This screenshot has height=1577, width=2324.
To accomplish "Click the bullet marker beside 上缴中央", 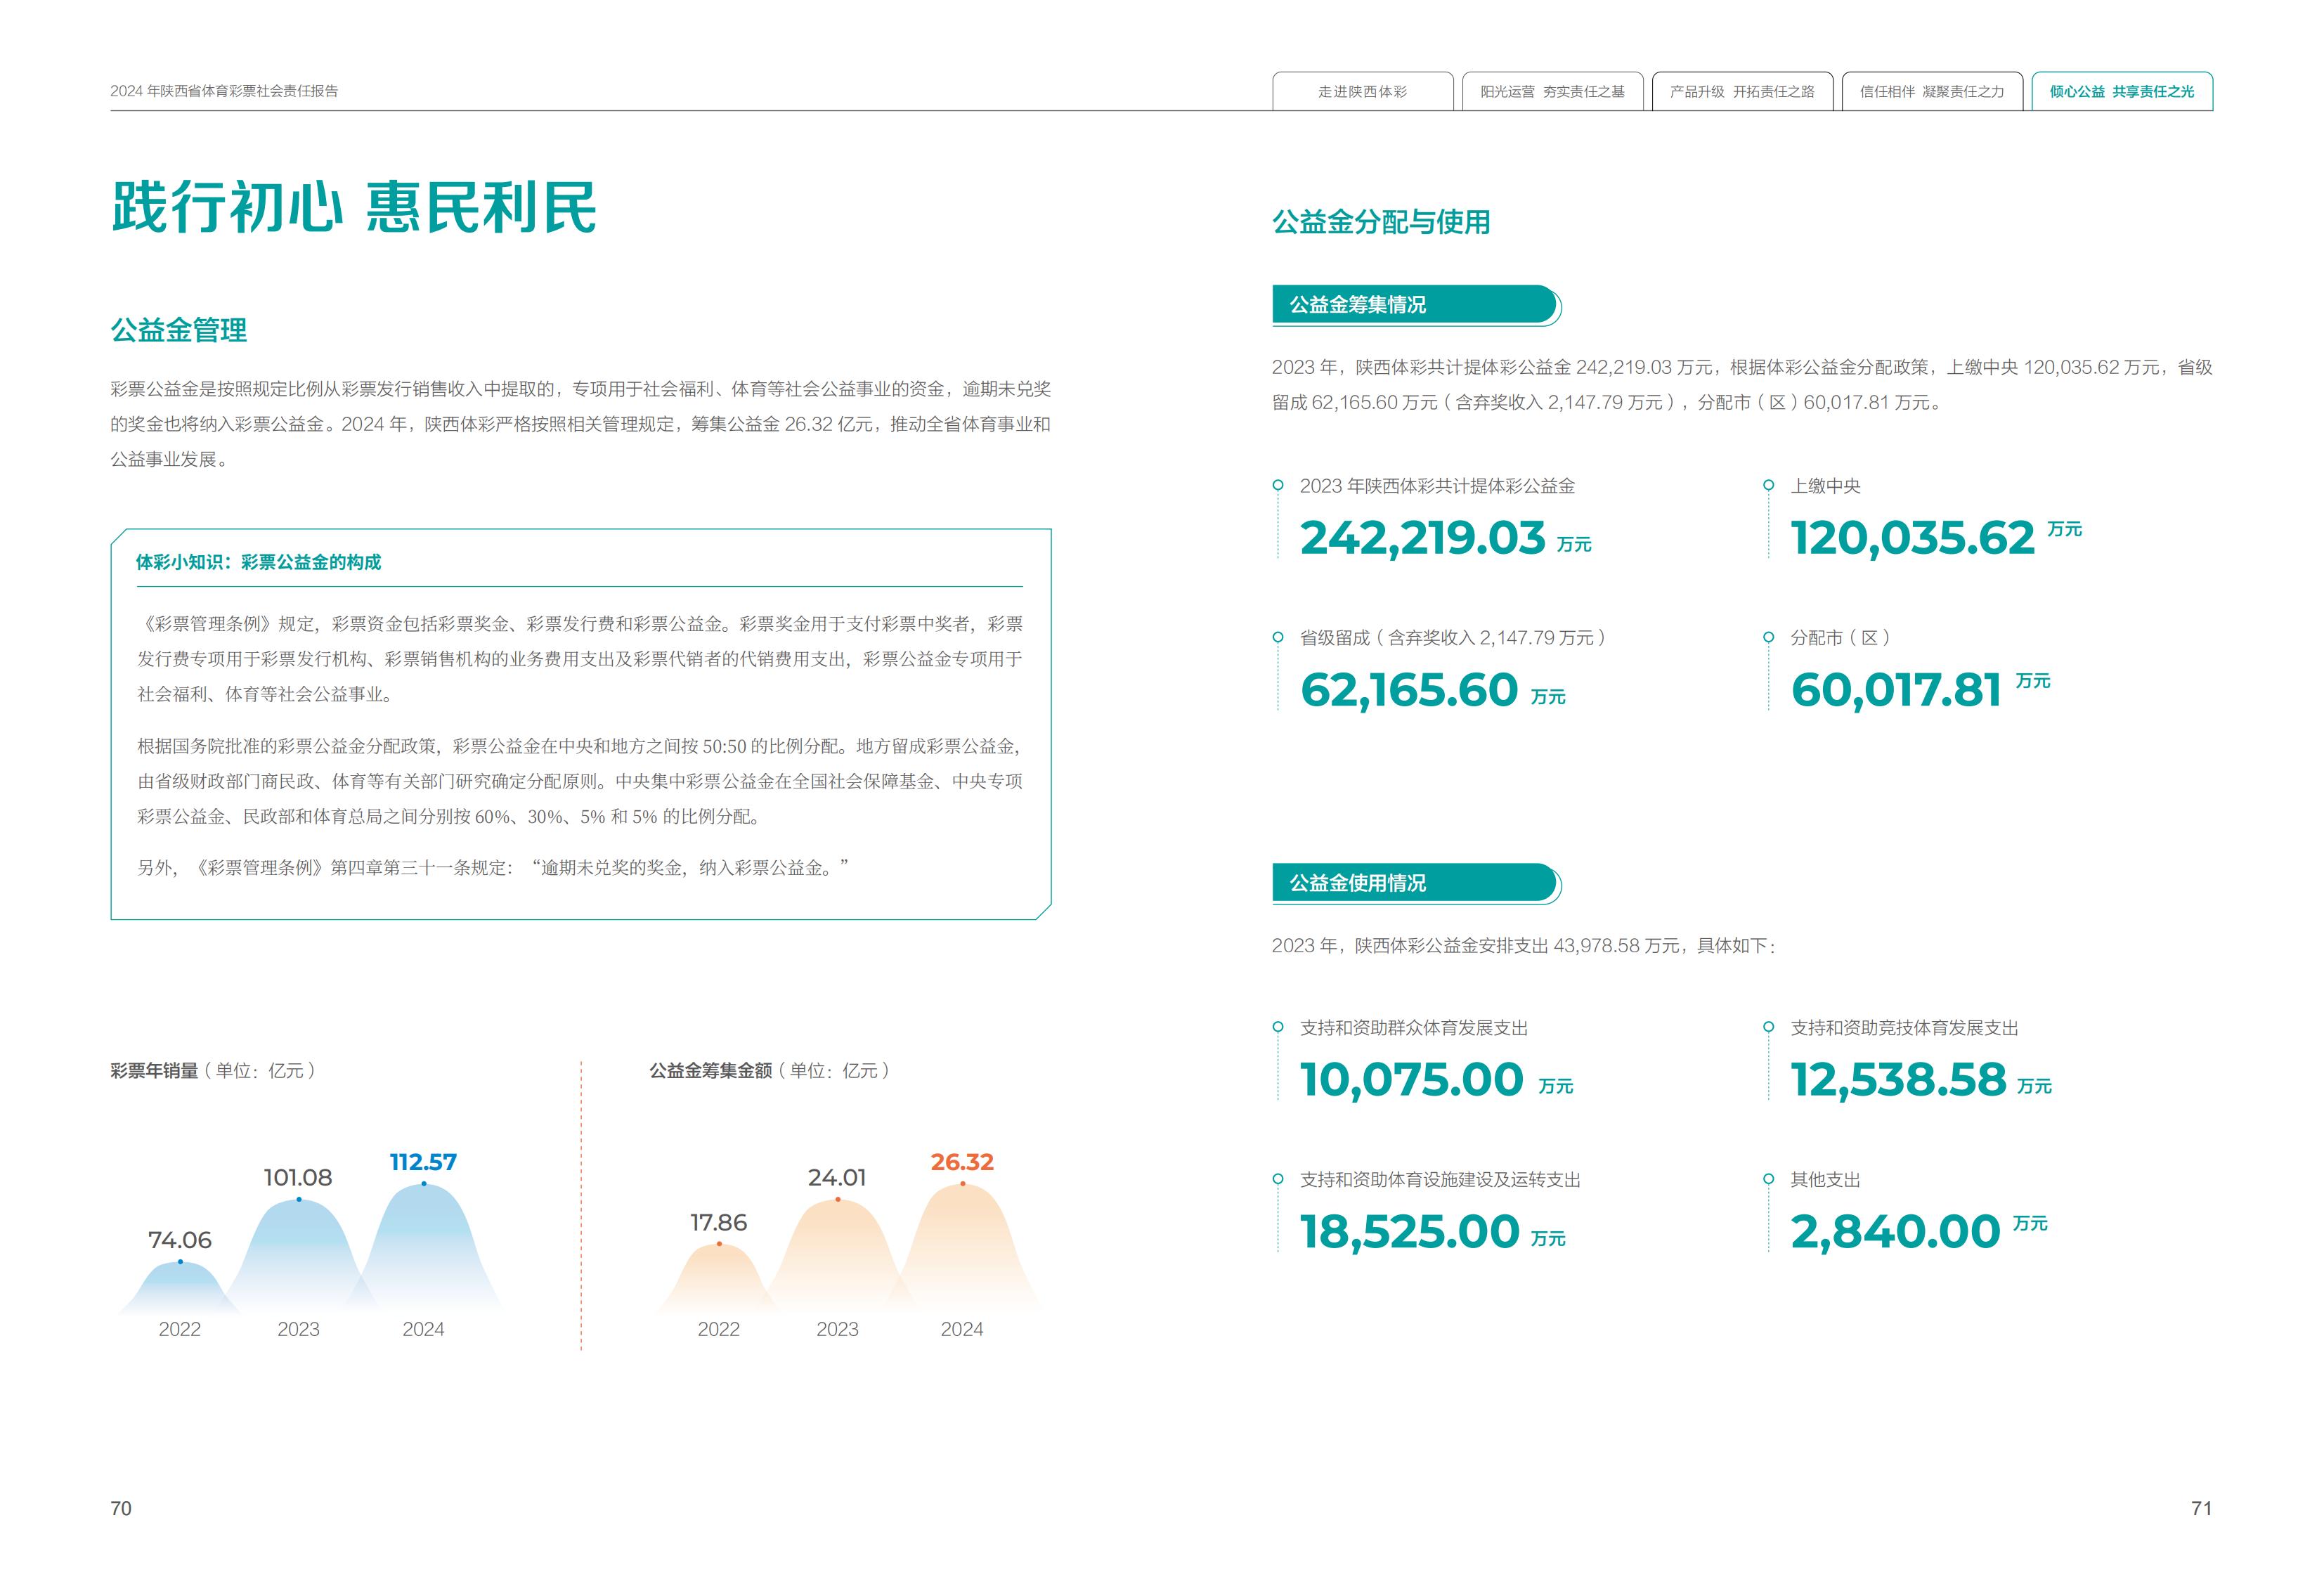I will [x=1768, y=485].
